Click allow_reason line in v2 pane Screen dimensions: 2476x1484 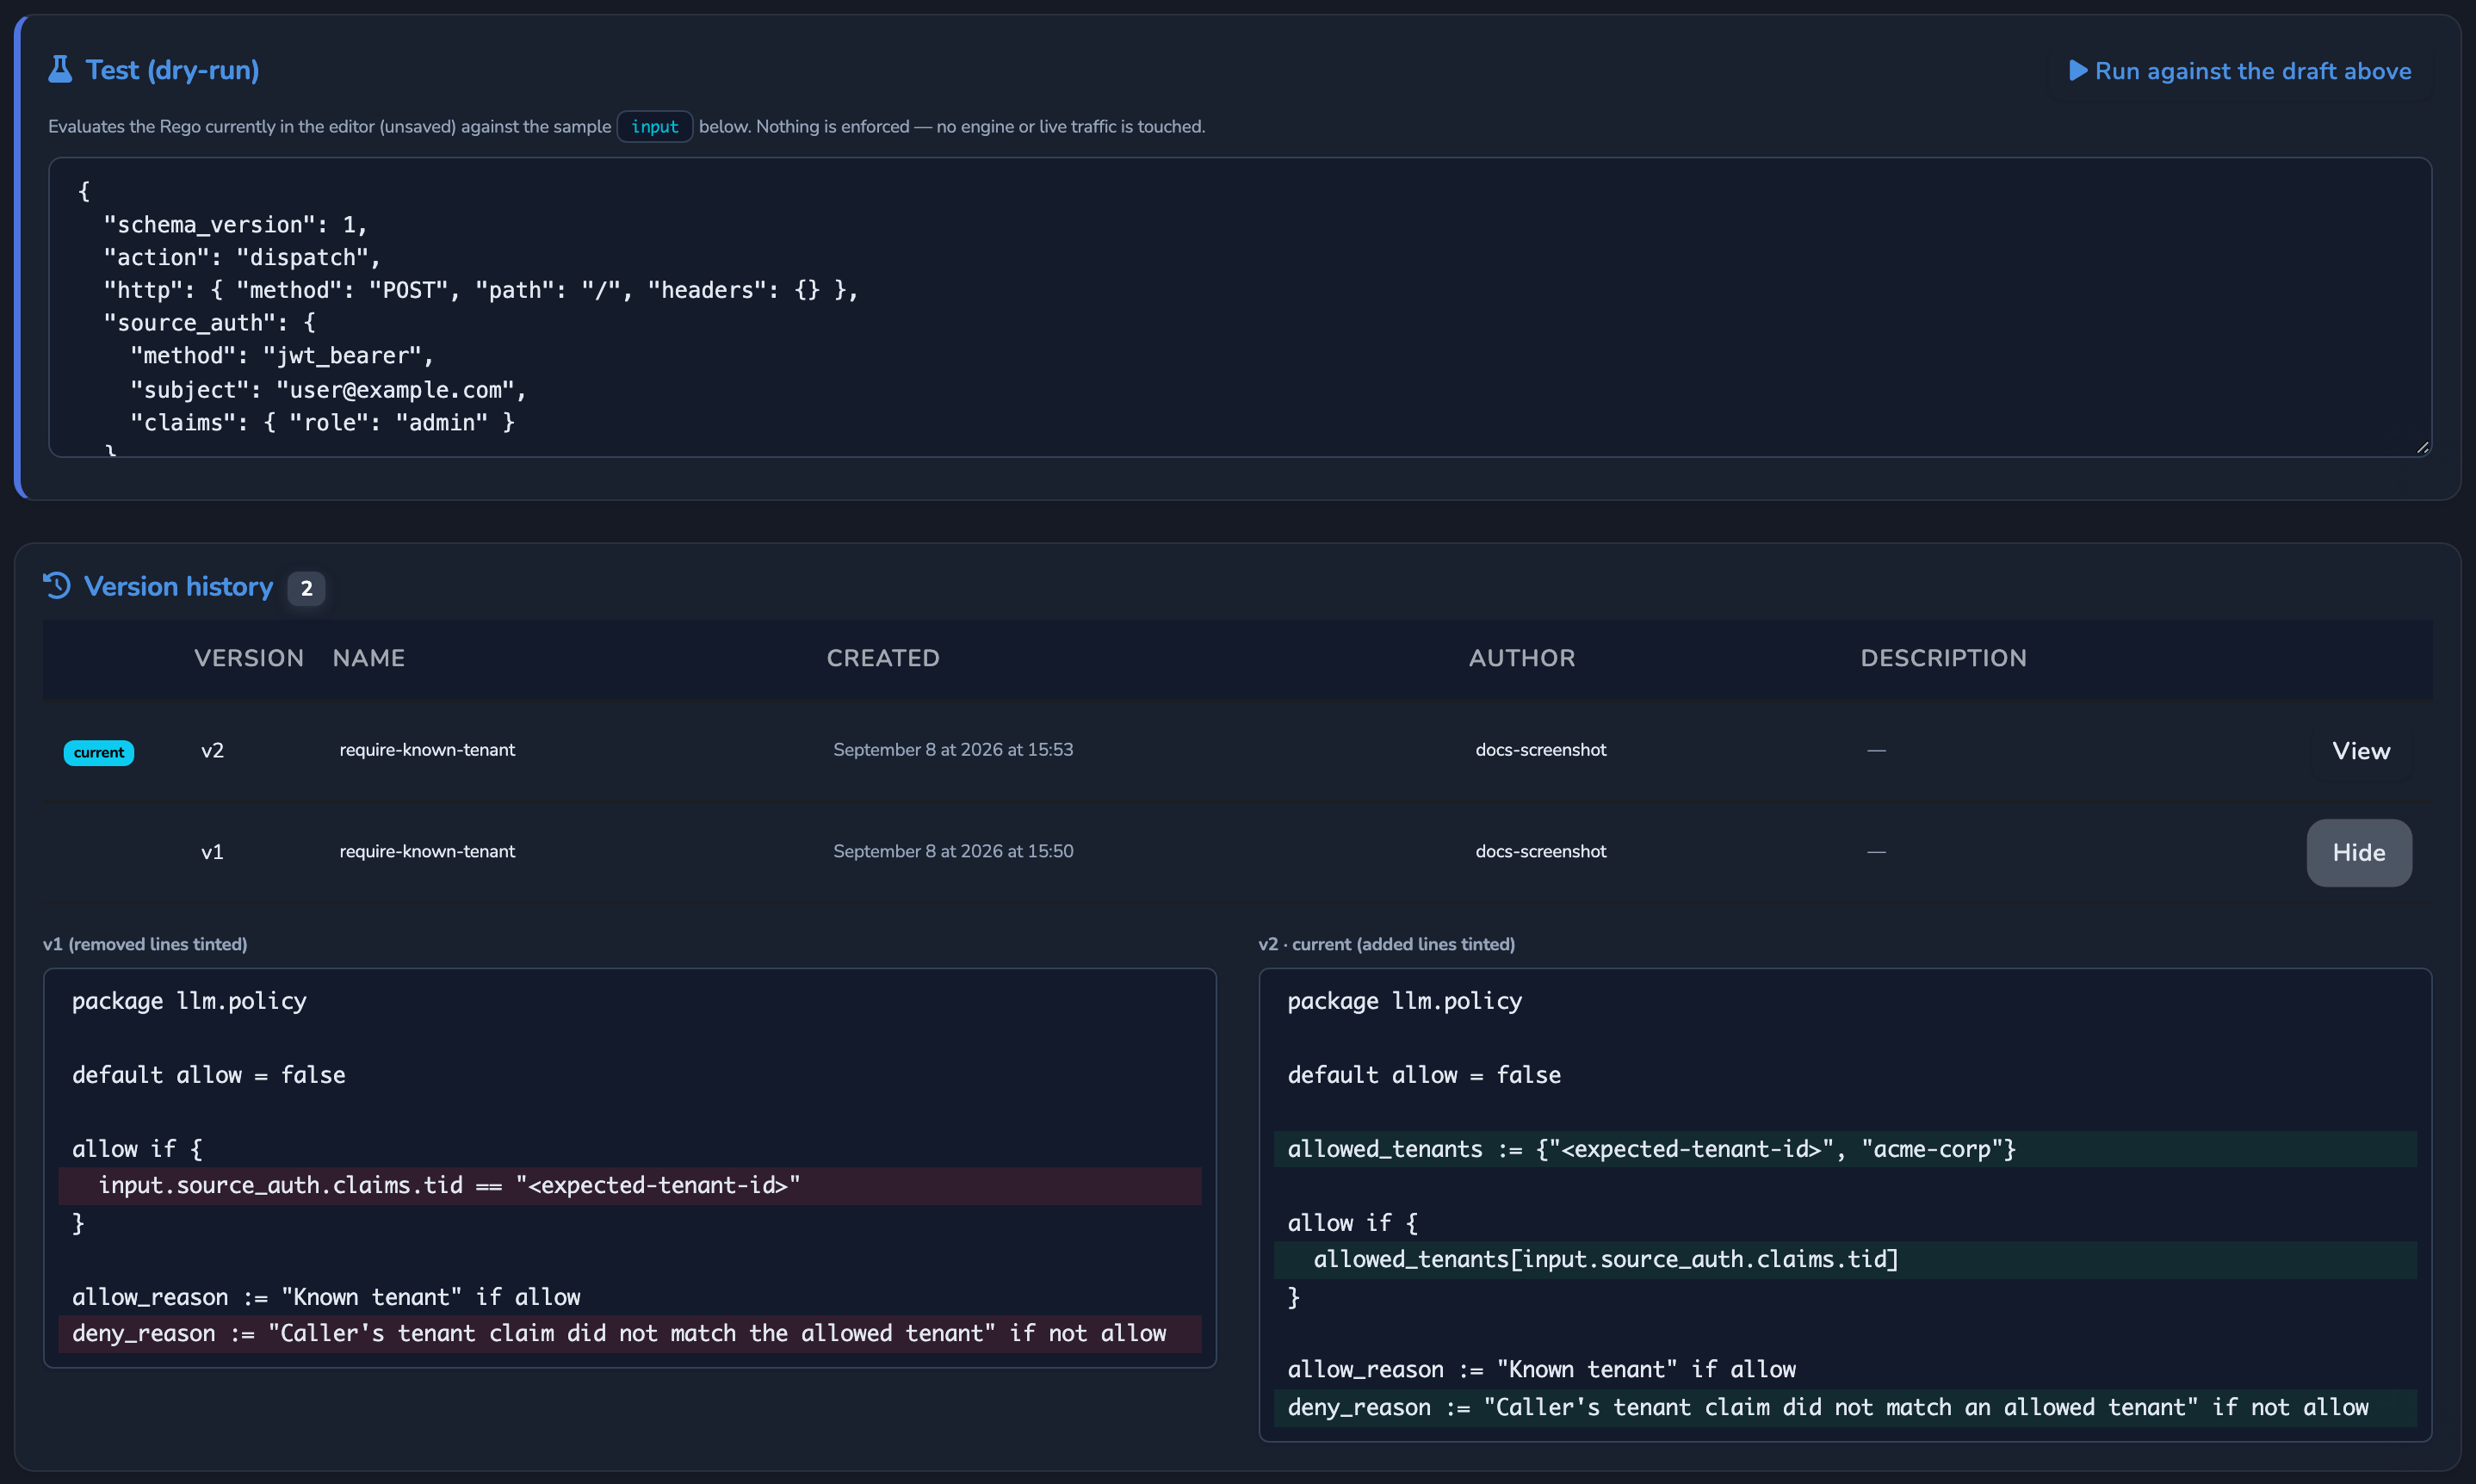(x=1541, y=1370)
